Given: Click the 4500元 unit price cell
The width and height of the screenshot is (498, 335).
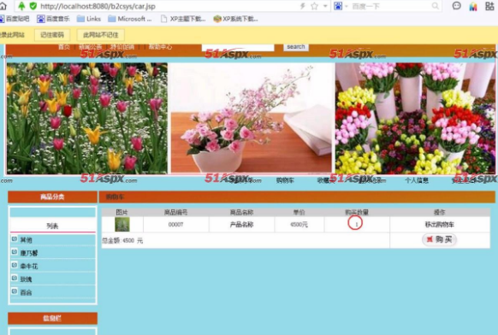Looking at the screenshot, I should [x=299, y=225].
